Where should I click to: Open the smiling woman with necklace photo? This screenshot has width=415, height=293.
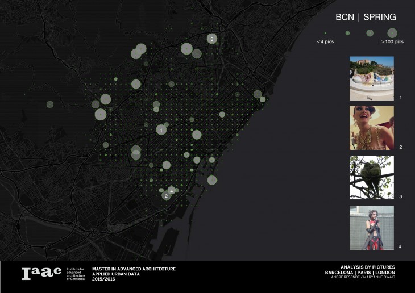click(x=371, y=128)
